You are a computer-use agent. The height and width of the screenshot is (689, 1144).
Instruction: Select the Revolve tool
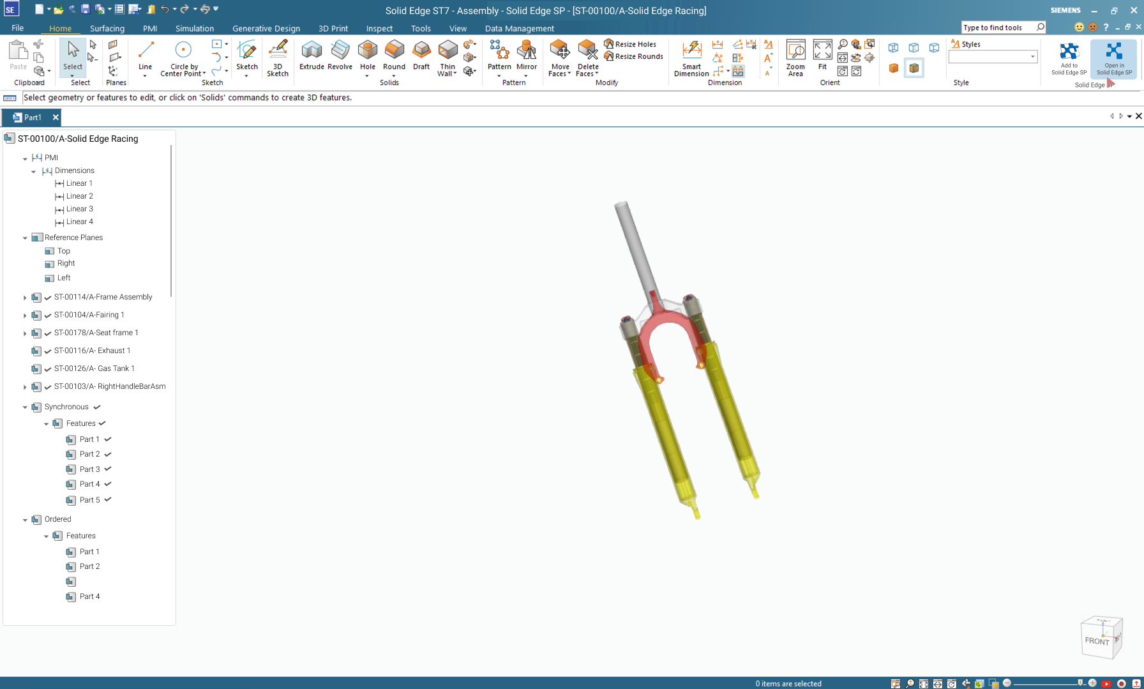click(340, 56)
